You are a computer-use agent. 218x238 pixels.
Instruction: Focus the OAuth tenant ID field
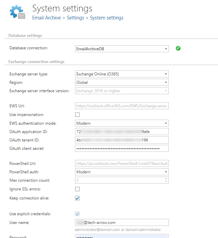122,140
